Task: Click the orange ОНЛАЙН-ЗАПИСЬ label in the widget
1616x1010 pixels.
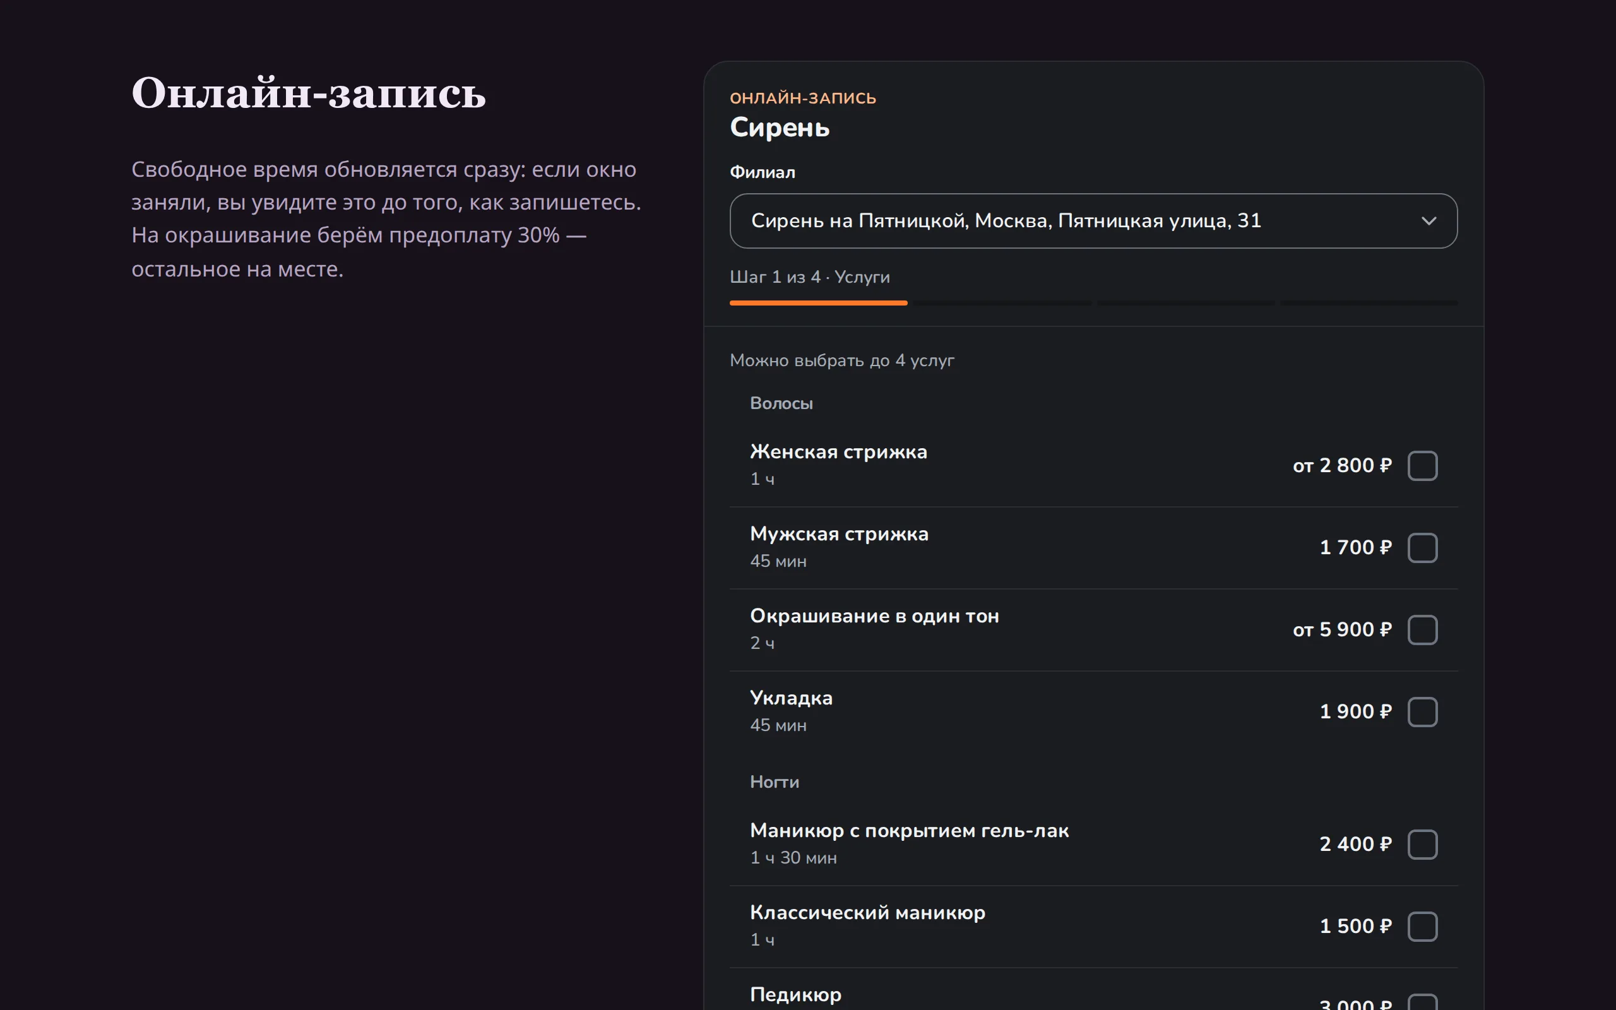Action: pos(803,98)
